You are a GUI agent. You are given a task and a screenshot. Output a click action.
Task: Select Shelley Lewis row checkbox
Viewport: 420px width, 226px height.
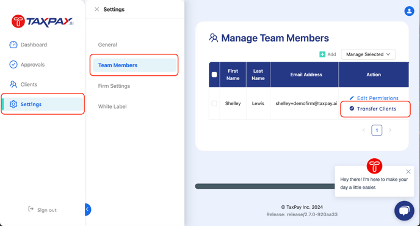(x=214, y=103)
